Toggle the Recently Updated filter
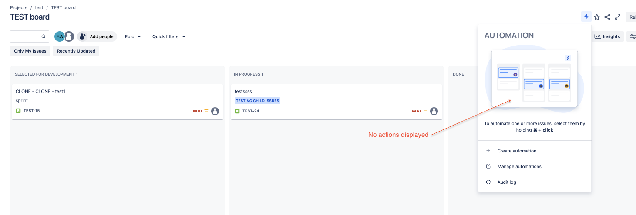Viewport: 636px width, 215px height. [x=76, y=51]
